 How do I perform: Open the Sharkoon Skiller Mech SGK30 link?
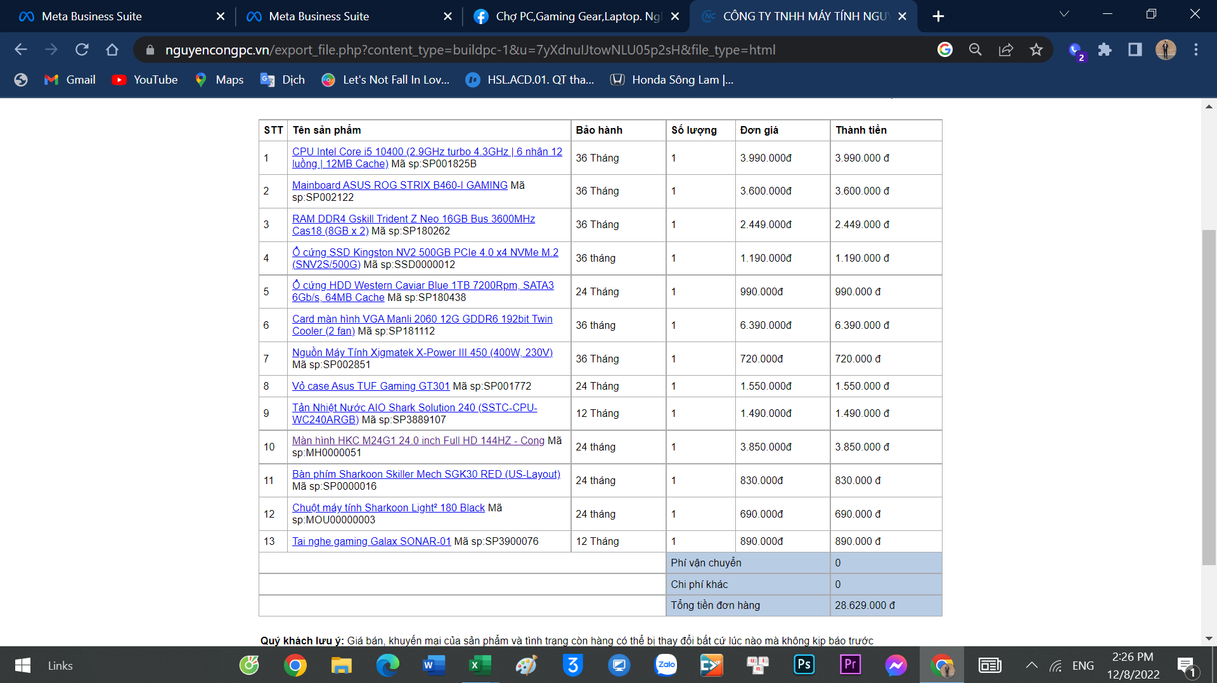point(426,474)
